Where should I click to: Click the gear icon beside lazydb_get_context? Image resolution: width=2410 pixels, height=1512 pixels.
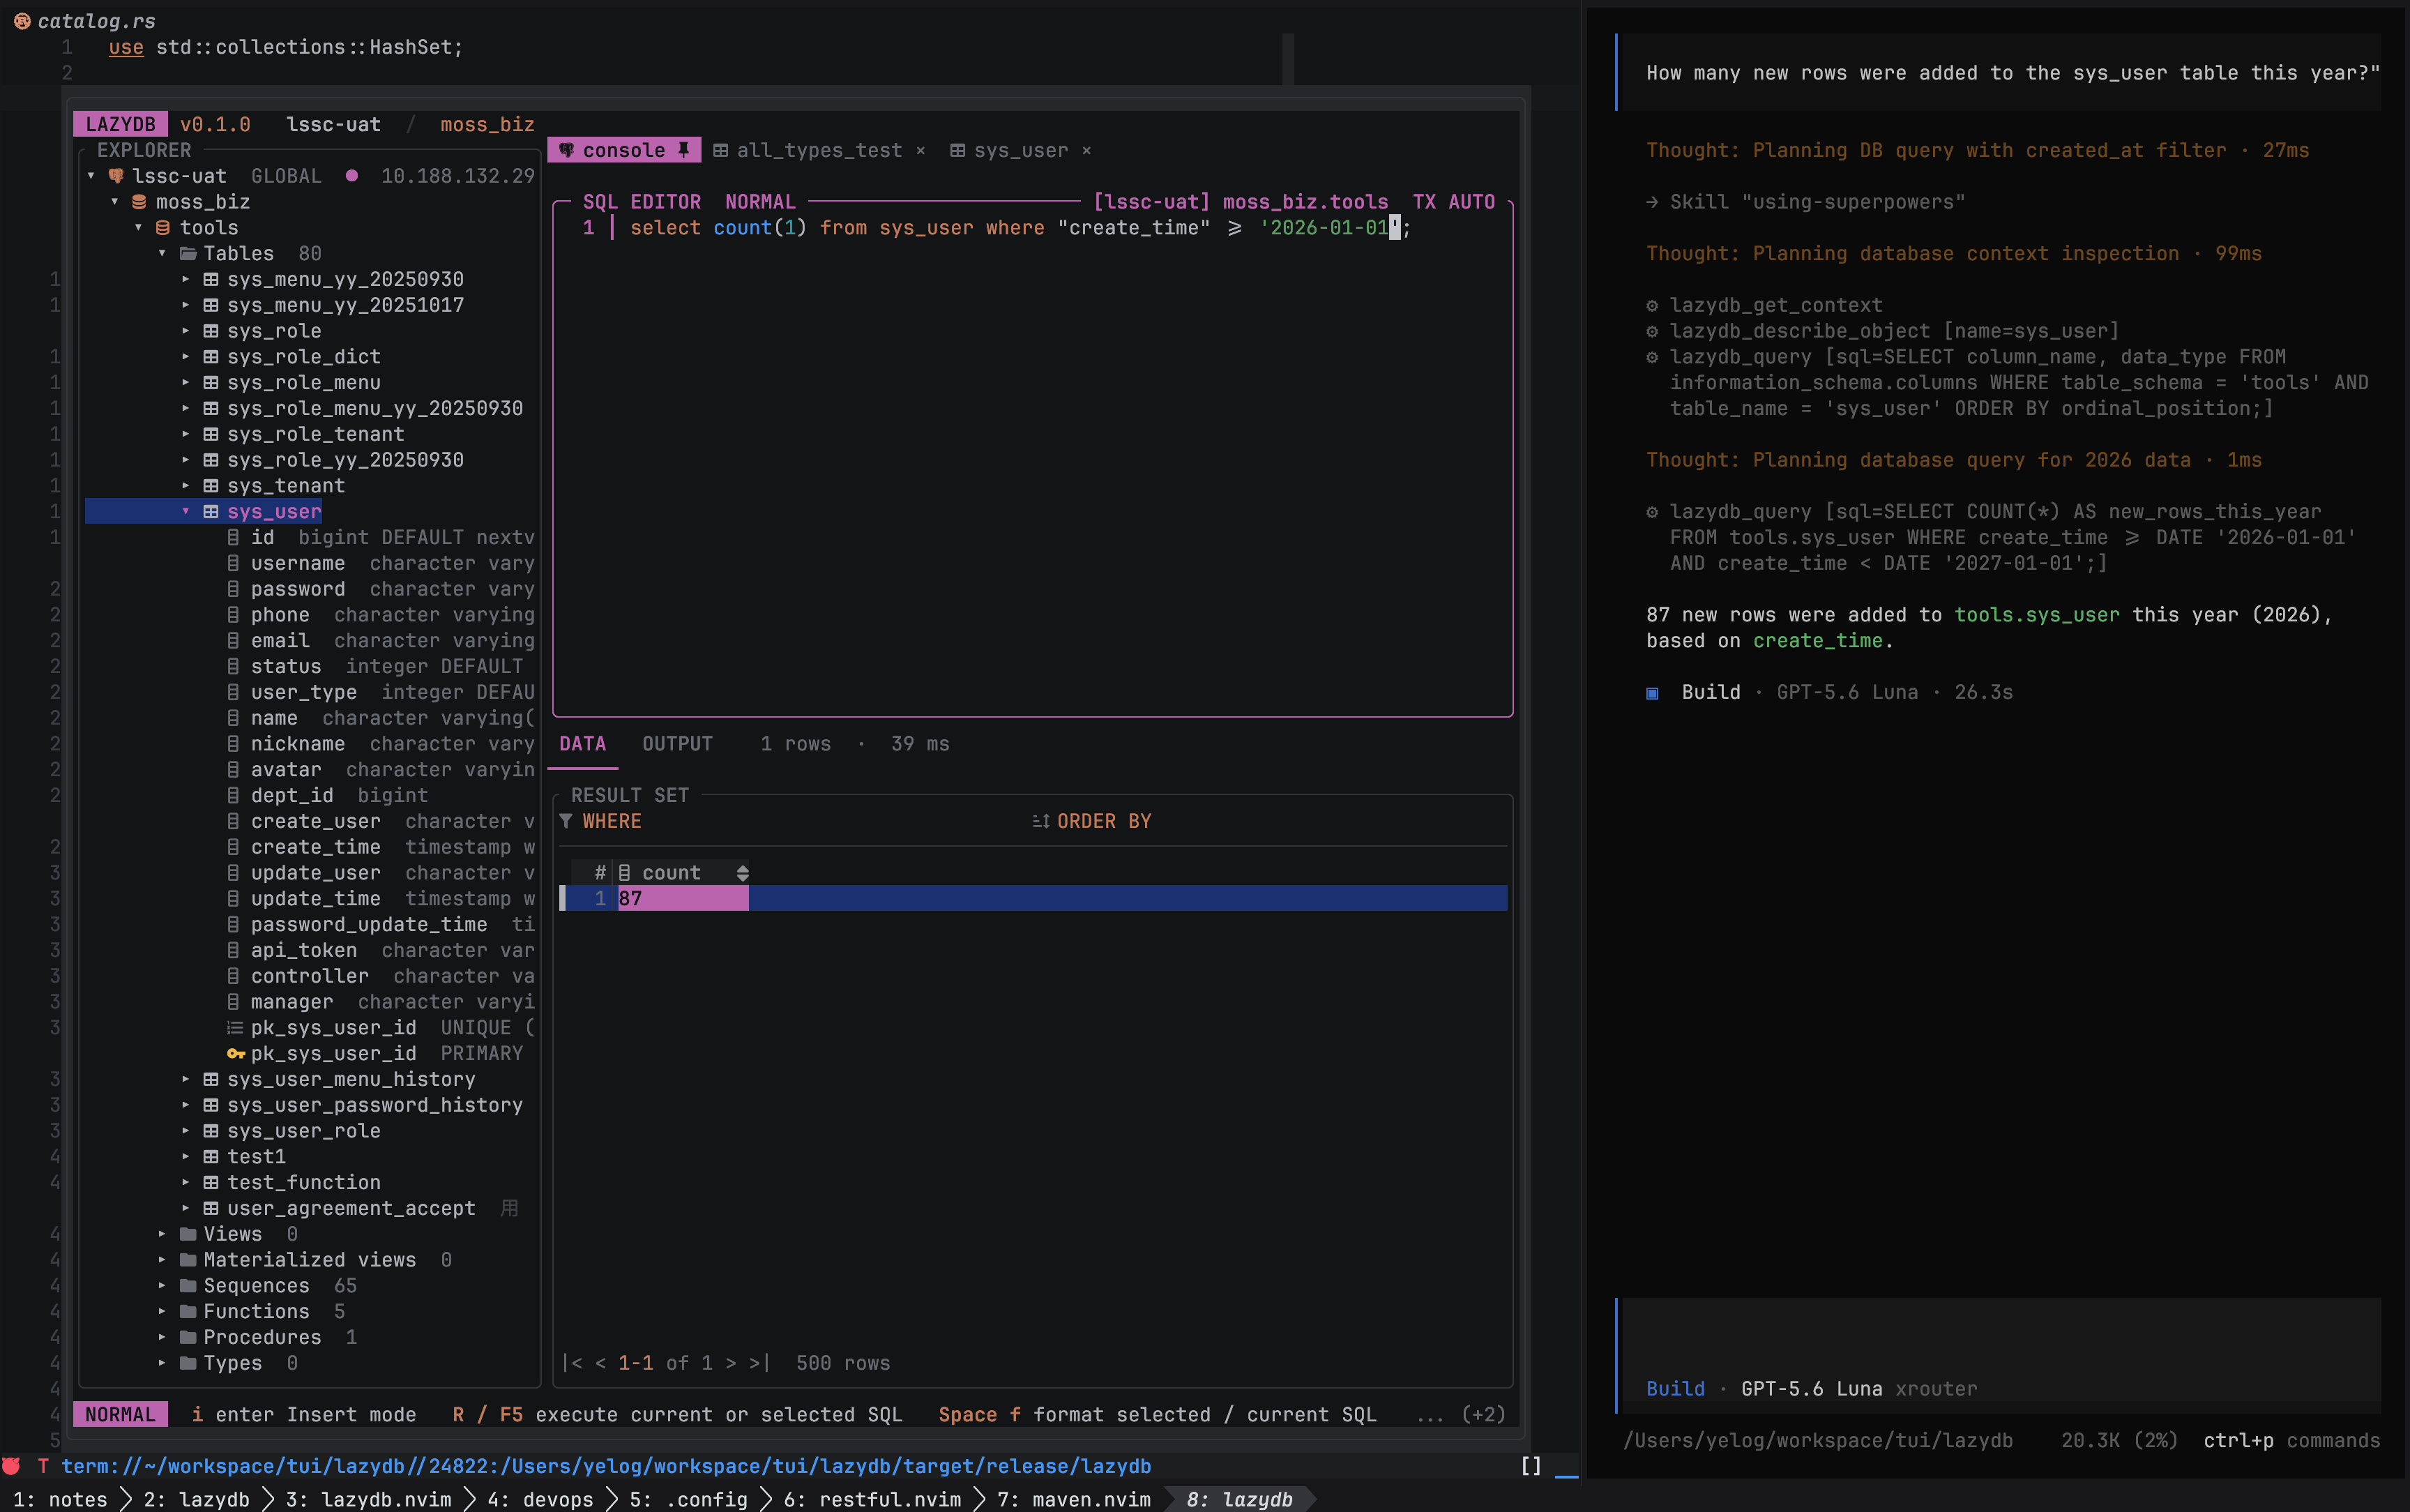coord(1652,305)
